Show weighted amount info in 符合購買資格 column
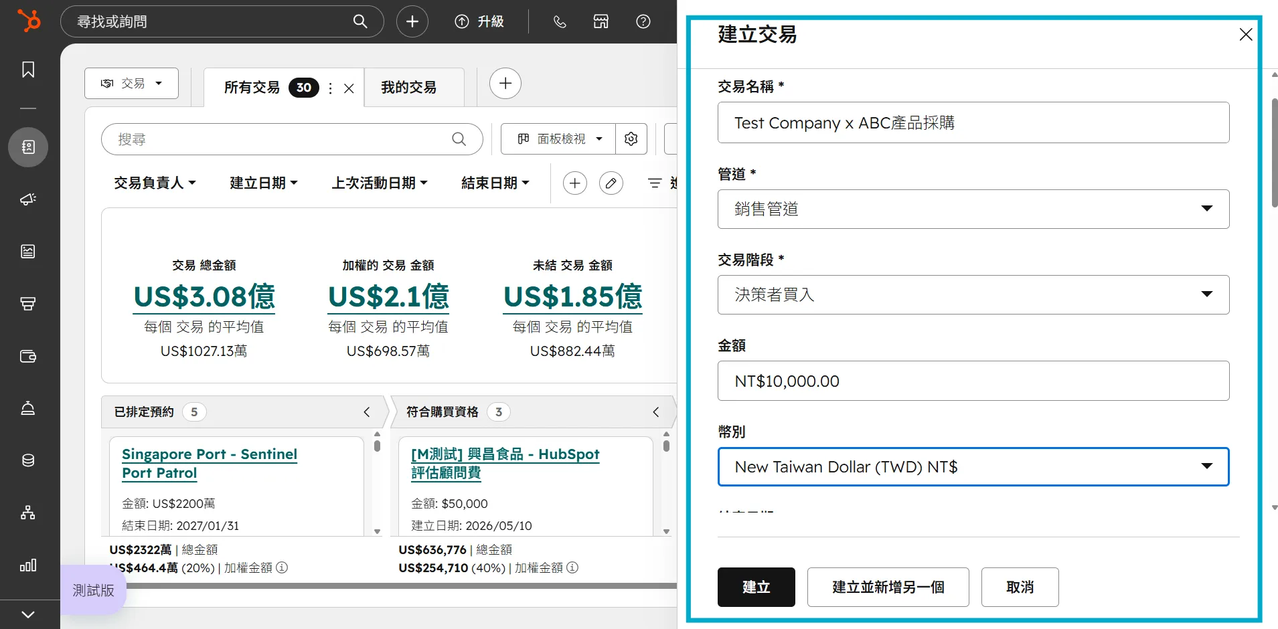Image resolution: width=1278 pixels, height=629 pixels. [x=572, y=567]
